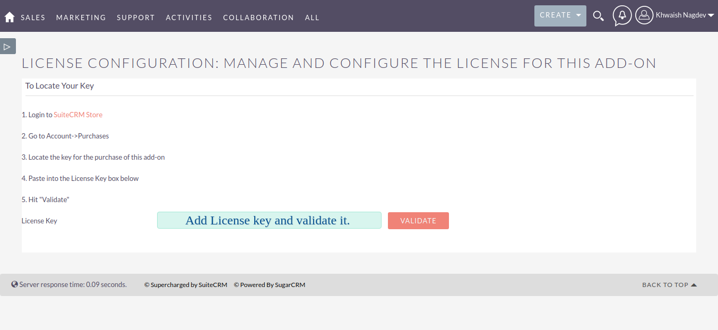
Task: Open the Marketing menu
Action: (x=81, y=18)
